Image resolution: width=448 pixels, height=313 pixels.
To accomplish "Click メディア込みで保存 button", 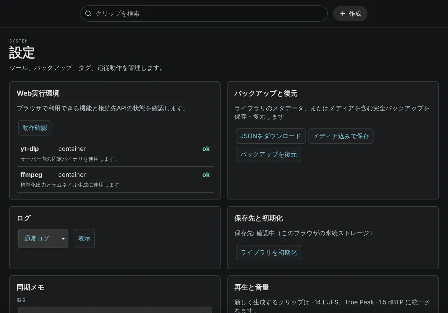I will click(x=341, y=136).
